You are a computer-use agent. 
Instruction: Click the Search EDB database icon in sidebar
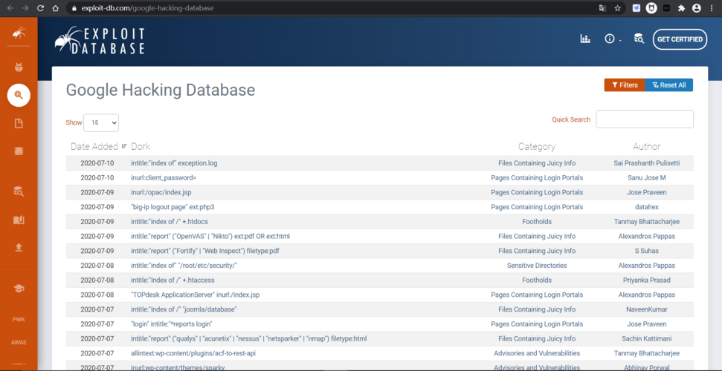coord(19,191)
